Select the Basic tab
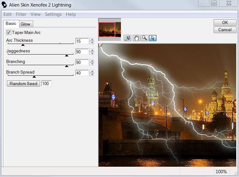The image size is (239, 177). (11, 24)
